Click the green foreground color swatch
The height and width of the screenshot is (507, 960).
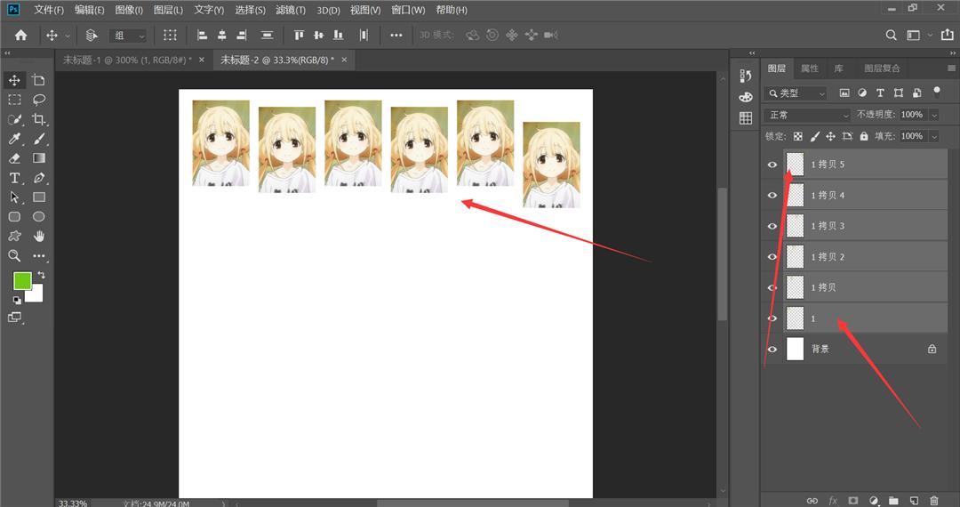click(x=22, y=281)
